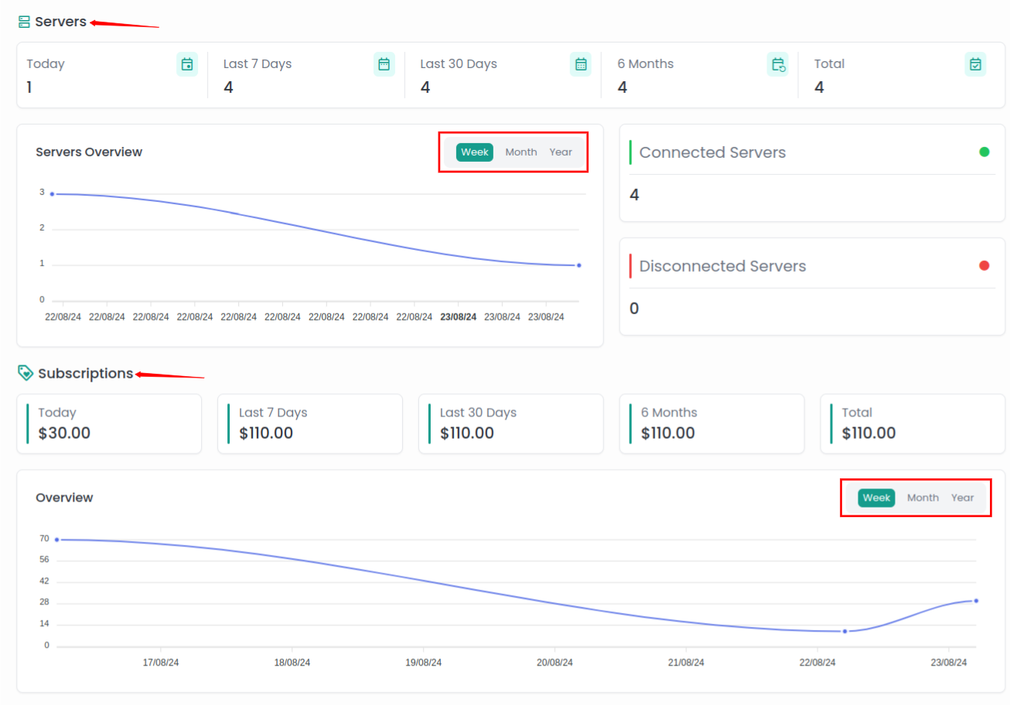The image size is (1010, 705).
Task: Click the Servers heading
Action: tap(60, 22)
